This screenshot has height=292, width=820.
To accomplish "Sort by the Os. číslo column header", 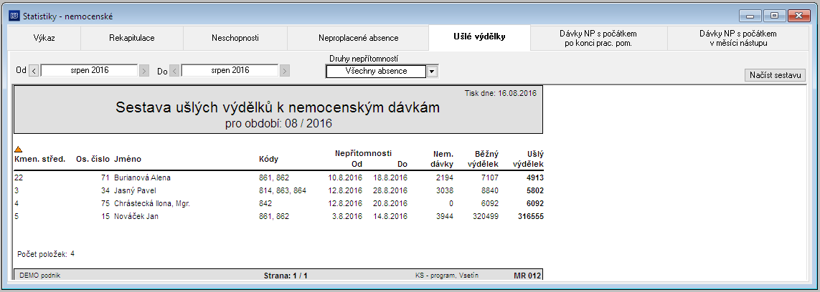I will tap(92, 159).
